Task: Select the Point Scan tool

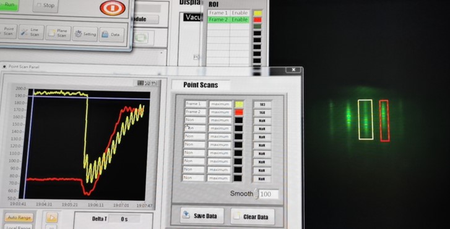Action: point(9,31)
